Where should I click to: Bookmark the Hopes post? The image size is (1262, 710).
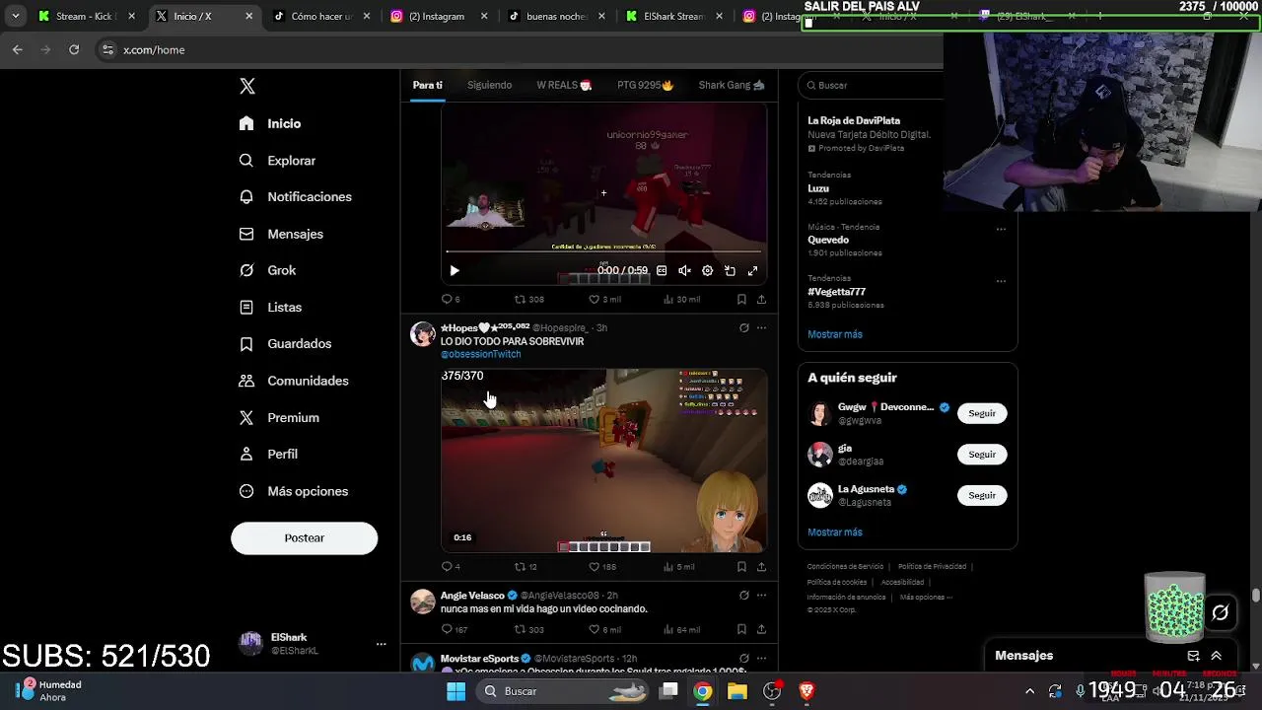741,567
